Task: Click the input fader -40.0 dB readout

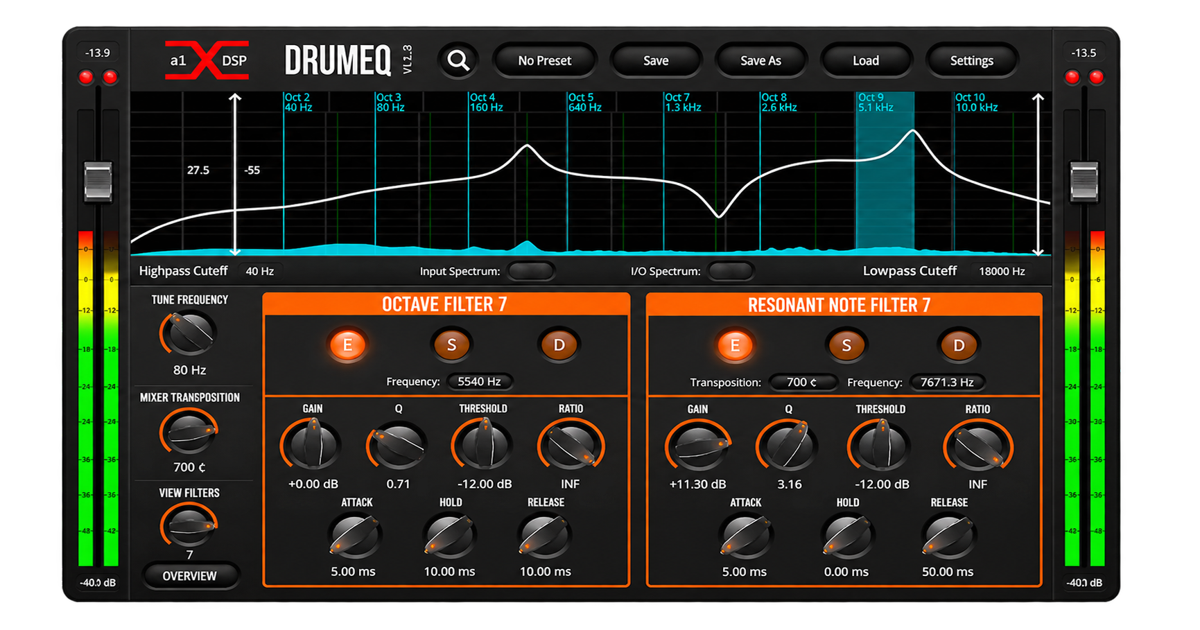Action: pyautogui.click(x=98, y=583)
